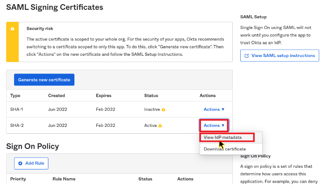The width and height of the screenshot is (325, 193).
Task: Click the SAML Setup sidebar heading
Action: click(x=253, y=17)
